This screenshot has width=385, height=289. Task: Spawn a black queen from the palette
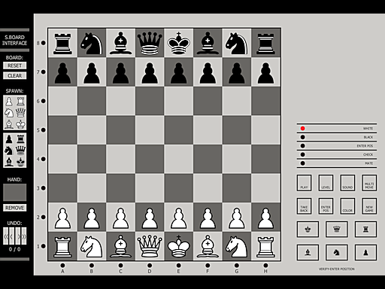(20, 151)
